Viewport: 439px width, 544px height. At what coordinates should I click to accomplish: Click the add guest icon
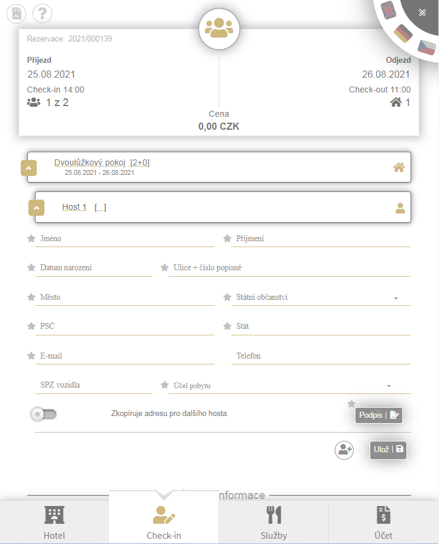[x=344, y=450]
